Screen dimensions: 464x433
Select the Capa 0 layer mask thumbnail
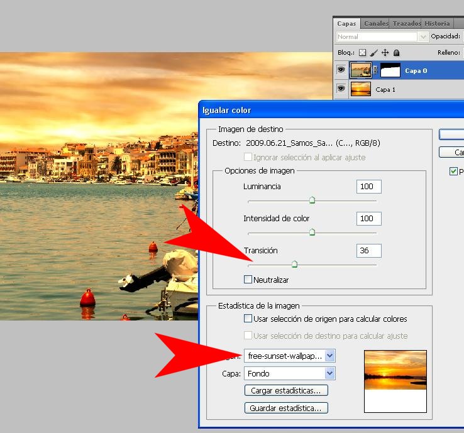[x=390, y=70]
